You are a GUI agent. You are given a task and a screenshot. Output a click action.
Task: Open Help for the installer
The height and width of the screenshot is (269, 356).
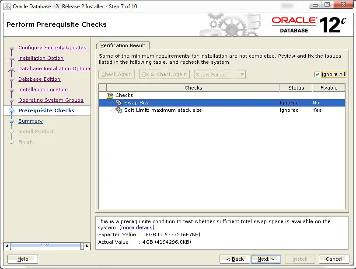23,259
